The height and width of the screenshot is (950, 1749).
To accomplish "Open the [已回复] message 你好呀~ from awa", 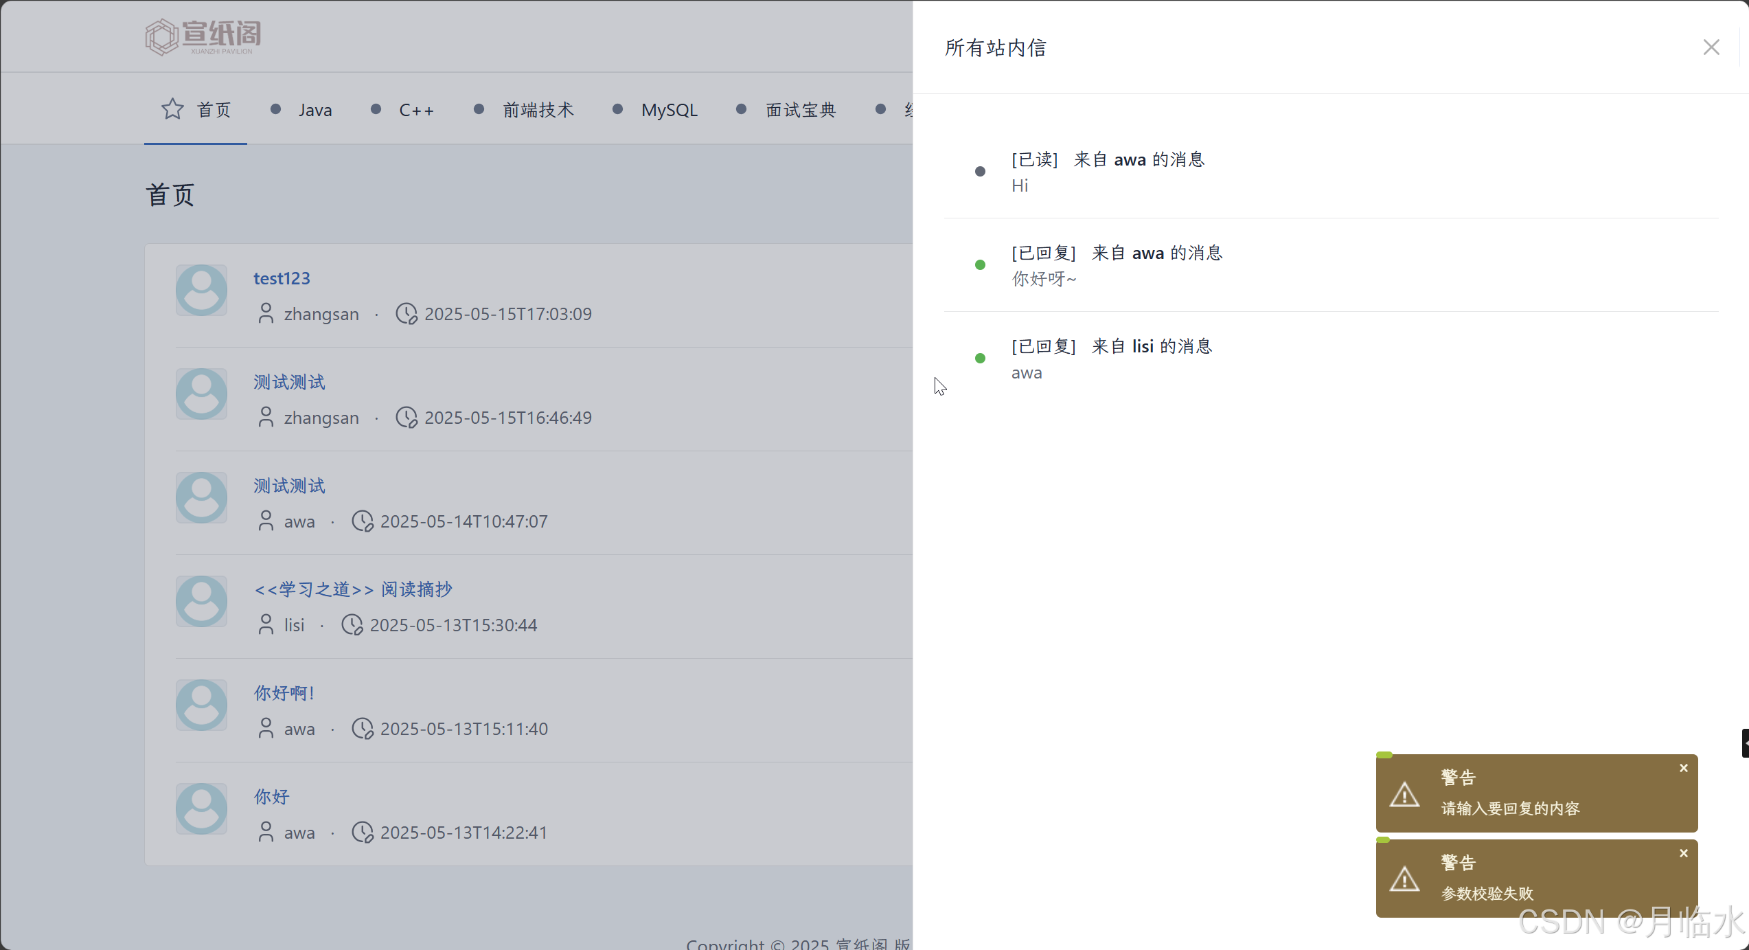I will pos(1117,253).
